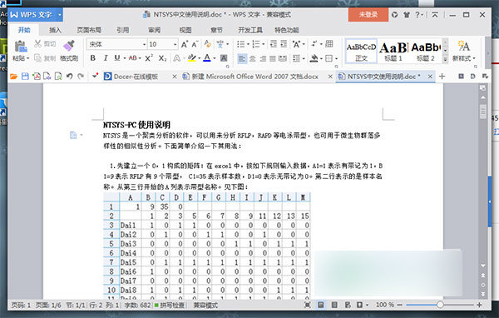Click the show/hide marks grid icon
The height and width of the screenshot is (318, 499).
(x=329, y=44)
